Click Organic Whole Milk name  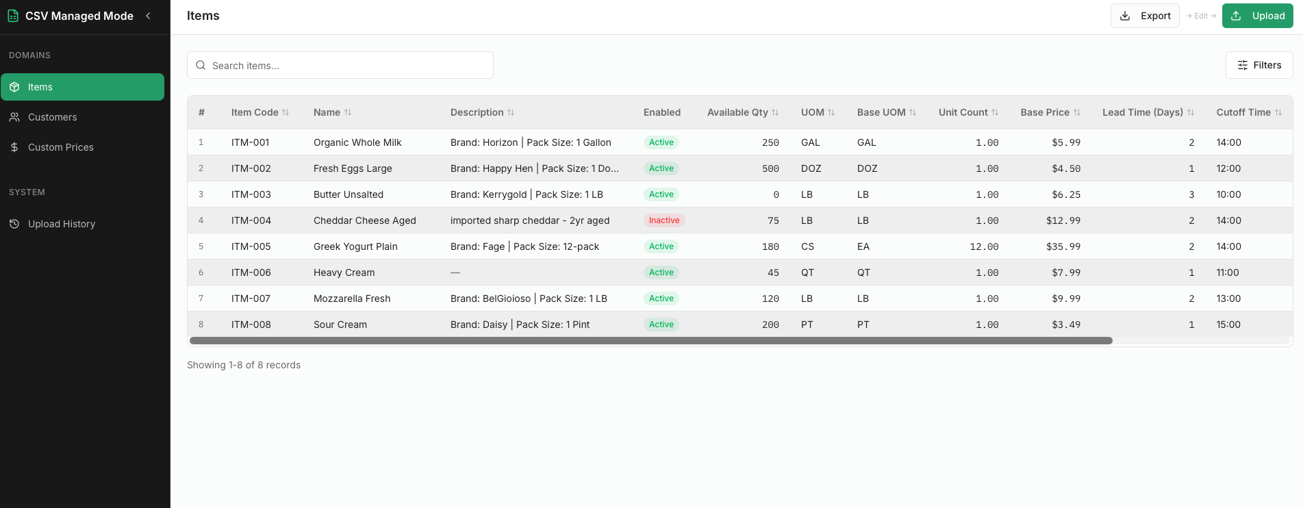[x=357, y=142]
